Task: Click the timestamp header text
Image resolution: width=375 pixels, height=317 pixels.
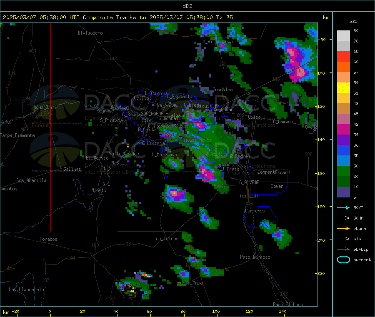Action: (x=117, y=17)
